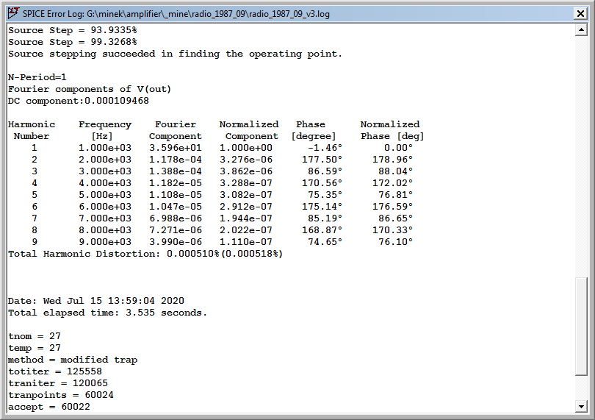Click the 'totiter = 125558' line
595x420 pixels.
coord(55,372)
